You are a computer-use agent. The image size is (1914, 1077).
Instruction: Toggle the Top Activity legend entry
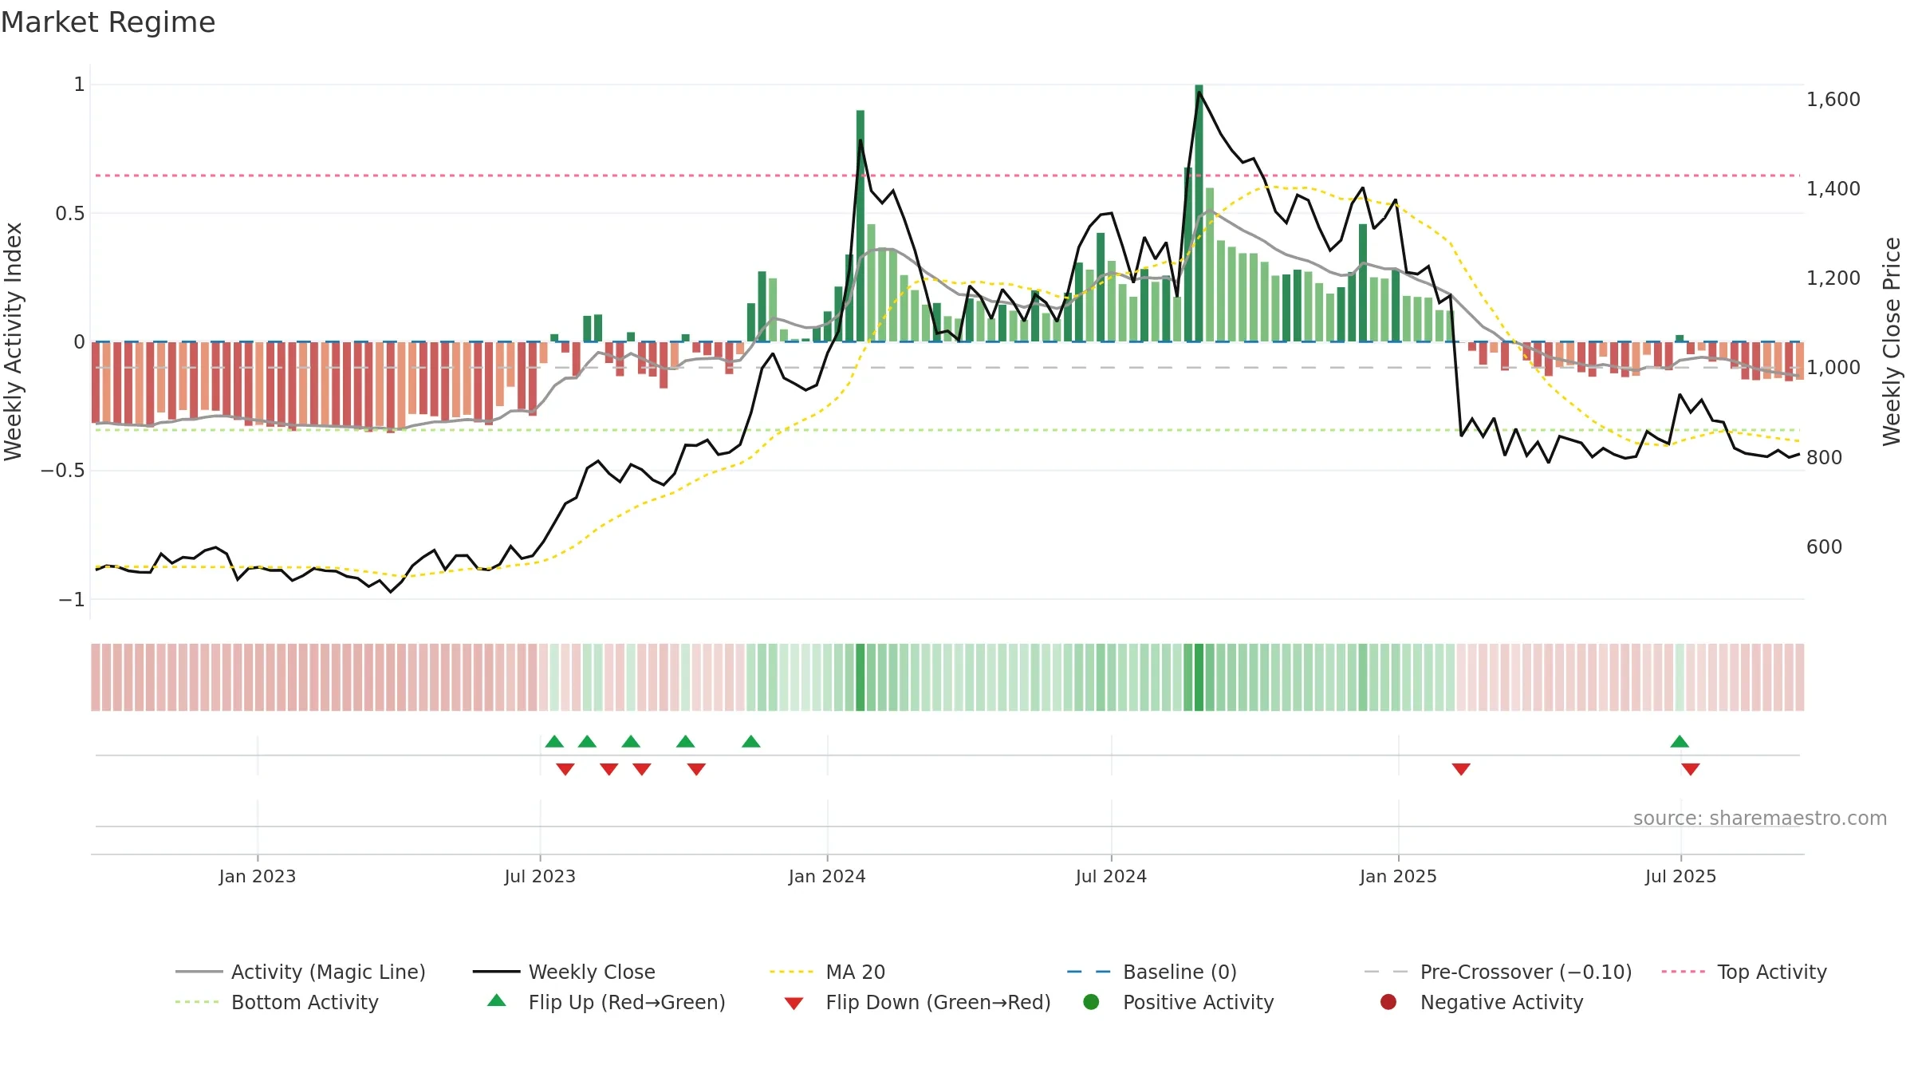[1744, 972]
